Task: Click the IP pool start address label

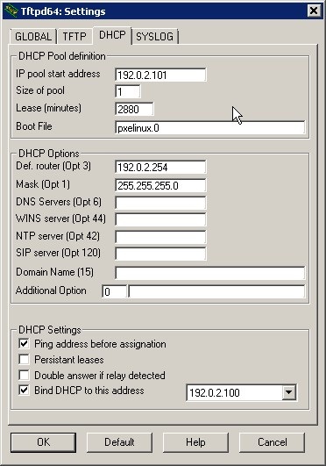Action: tap(58, 74)
